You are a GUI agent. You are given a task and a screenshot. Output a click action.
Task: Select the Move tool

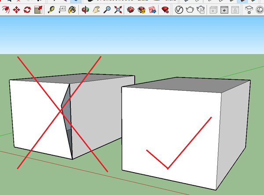pyautogui.click(x=16, y=10)
